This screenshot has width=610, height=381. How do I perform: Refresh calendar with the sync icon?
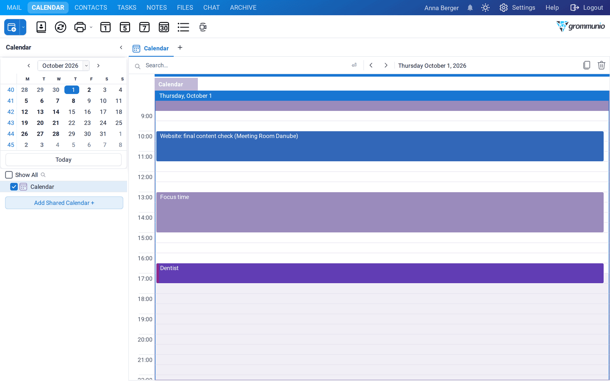click(x=61, y=27)
